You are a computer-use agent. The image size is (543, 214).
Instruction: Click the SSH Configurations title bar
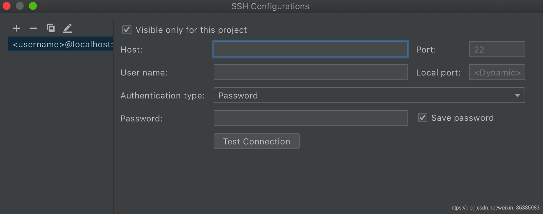click(270, 6)
